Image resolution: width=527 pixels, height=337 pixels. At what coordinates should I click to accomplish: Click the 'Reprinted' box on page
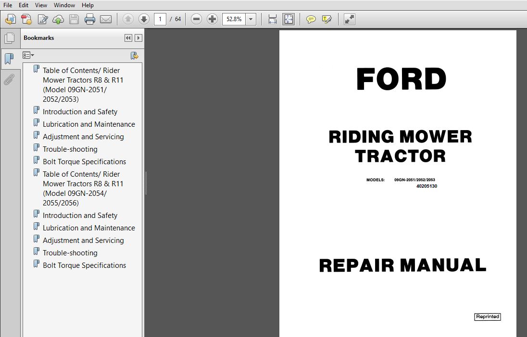pos(488,316)
